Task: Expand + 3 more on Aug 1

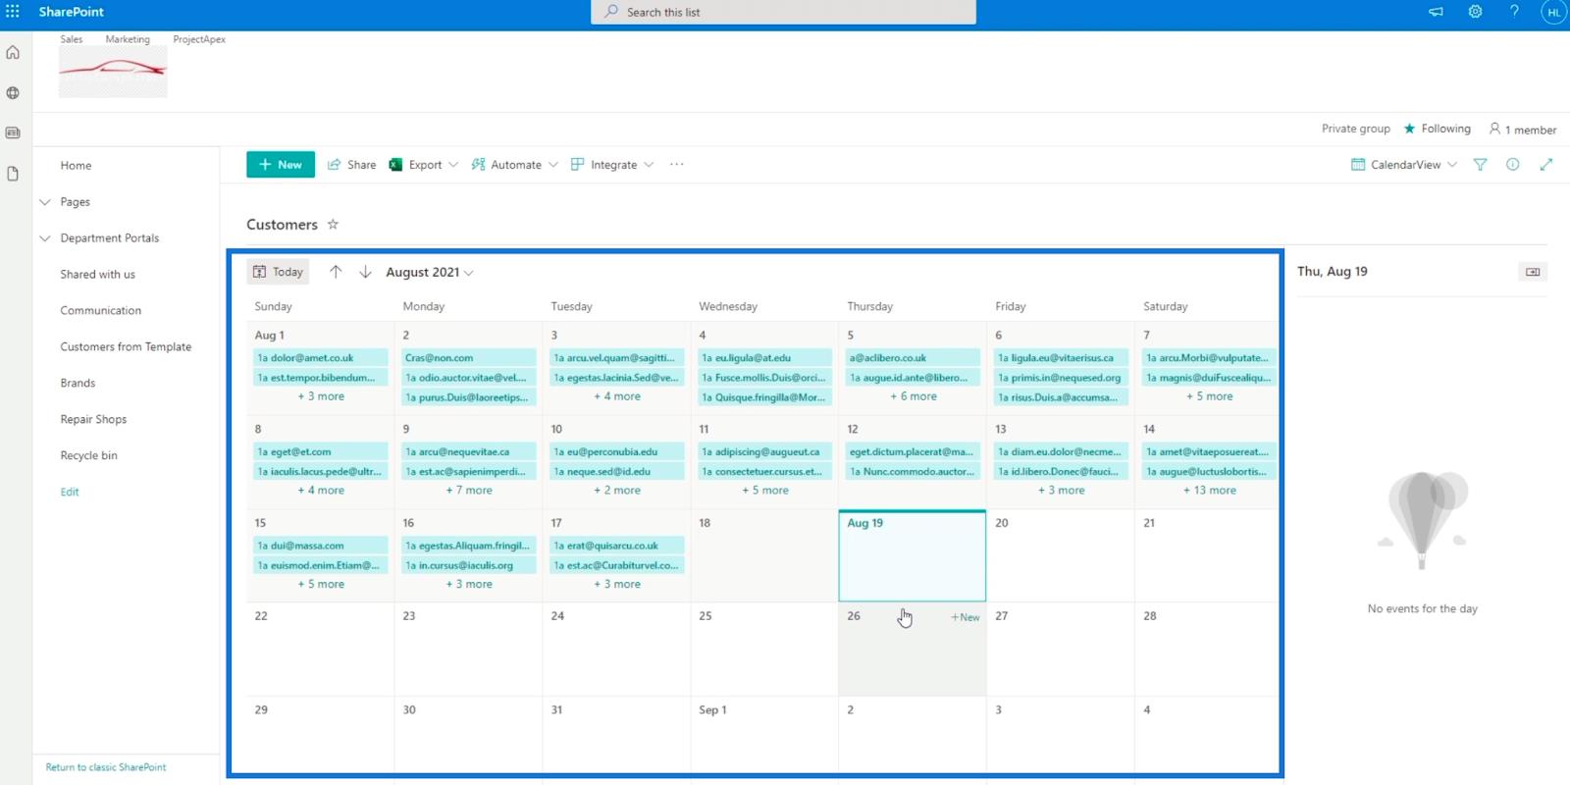Action: point(321,396)
